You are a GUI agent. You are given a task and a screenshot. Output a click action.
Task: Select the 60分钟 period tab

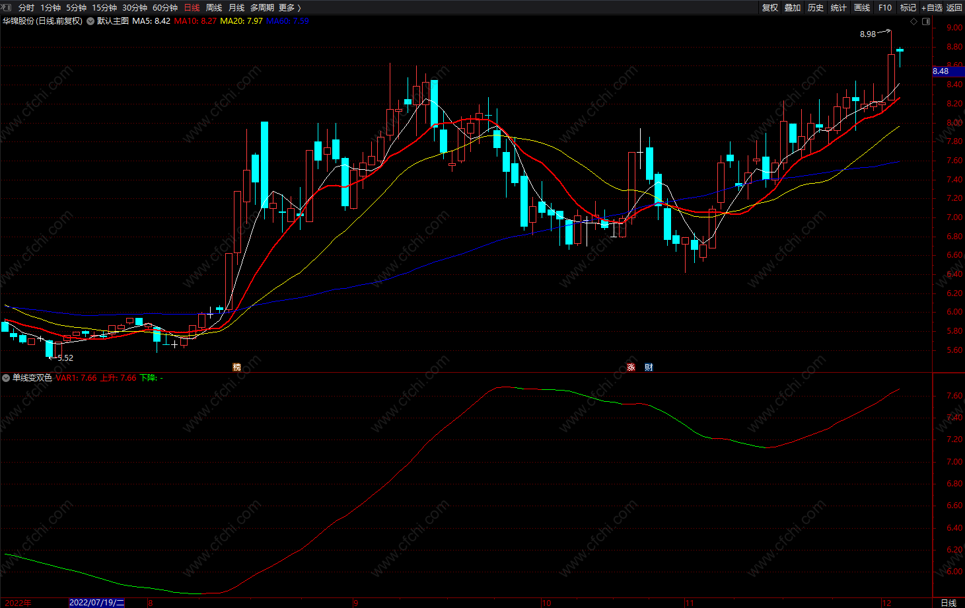(165, 7)
